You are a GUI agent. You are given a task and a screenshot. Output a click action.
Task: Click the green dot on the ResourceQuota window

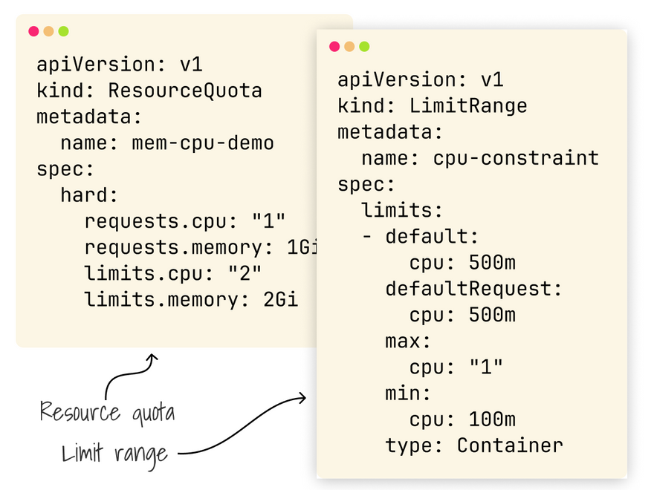(x=63, y=31)
